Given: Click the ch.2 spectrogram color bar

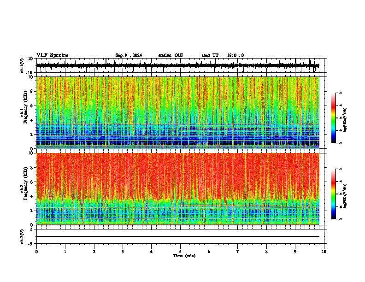Looking at the screenshot, I should pyautogui.click(x=333, y=194).
